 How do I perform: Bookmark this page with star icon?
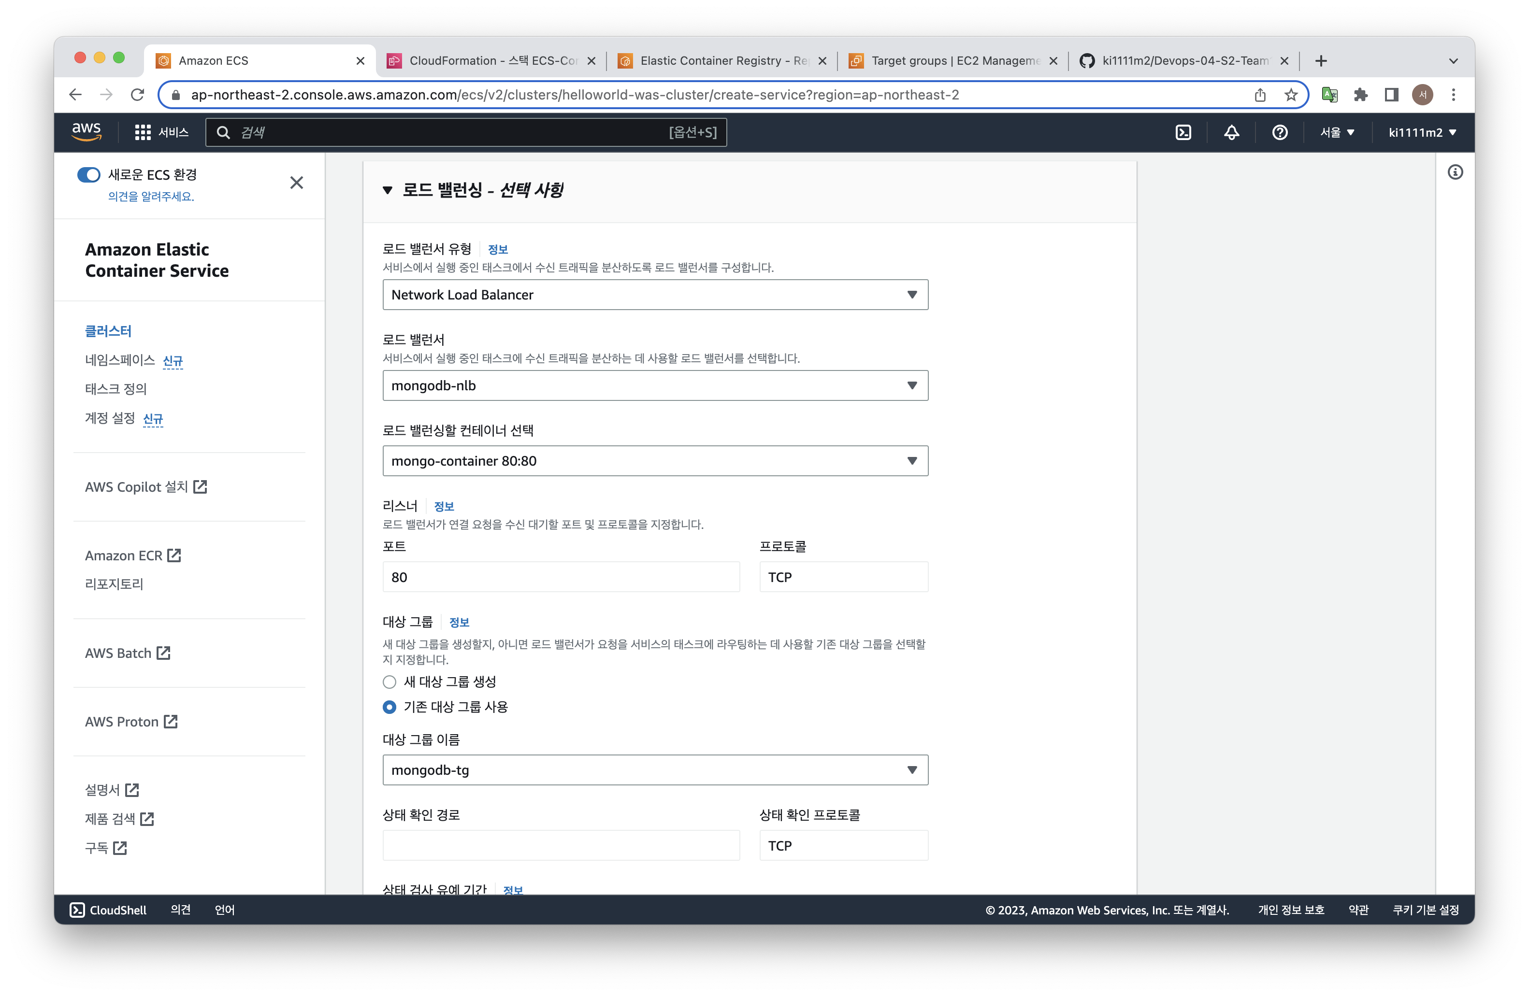point(1291,95)
